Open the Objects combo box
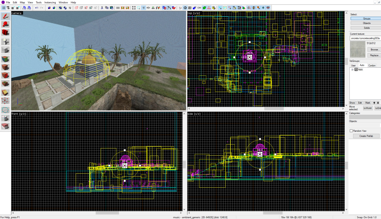The image size is (381, 219). (365, 126)
